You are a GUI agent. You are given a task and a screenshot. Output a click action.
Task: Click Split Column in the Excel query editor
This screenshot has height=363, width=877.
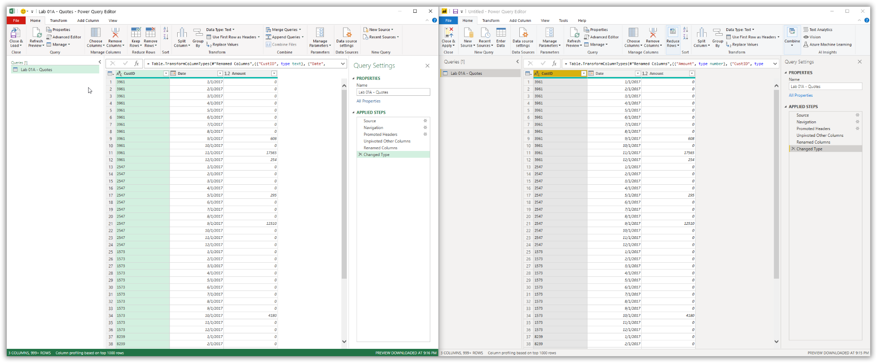[182, 37]
